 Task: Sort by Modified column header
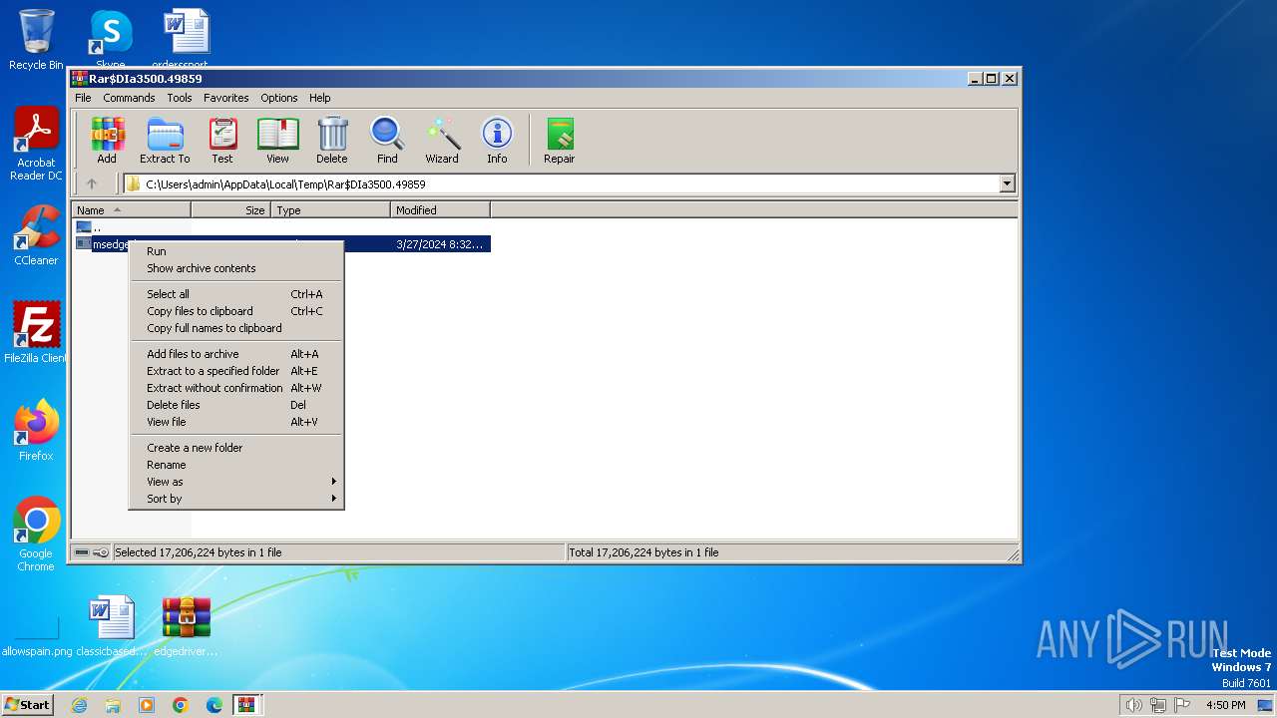click(x=440, y=210)
